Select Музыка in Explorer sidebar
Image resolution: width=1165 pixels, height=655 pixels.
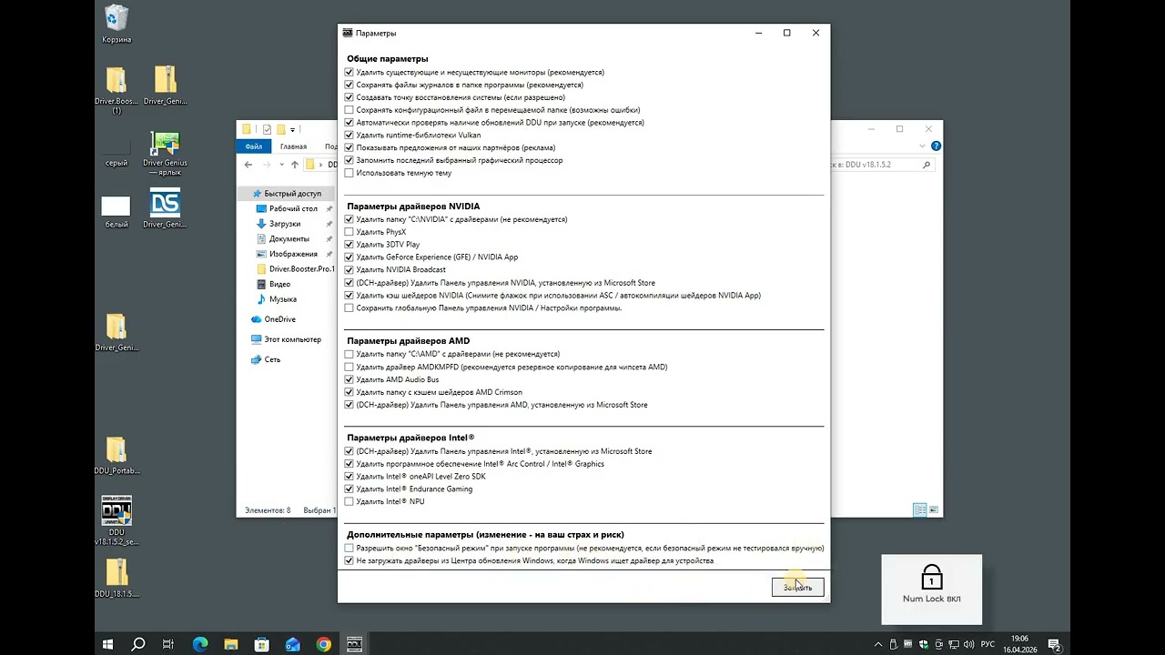282,299
